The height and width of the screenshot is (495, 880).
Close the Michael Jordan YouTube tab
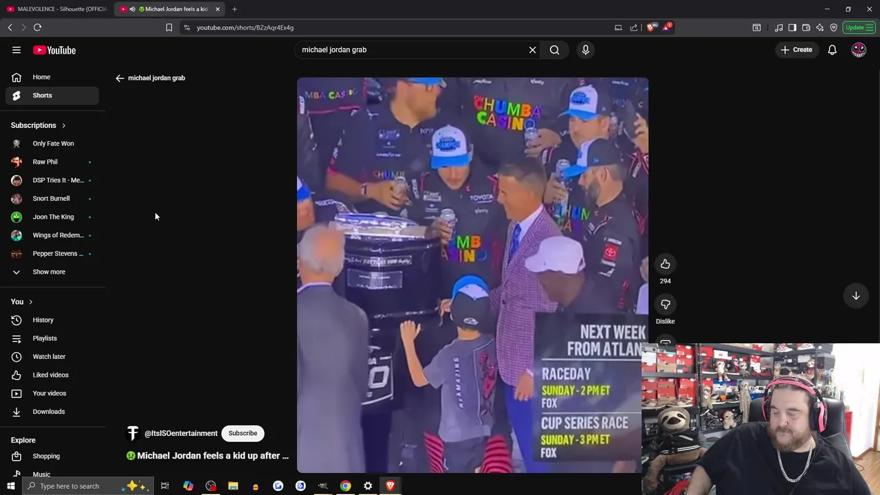217,9
